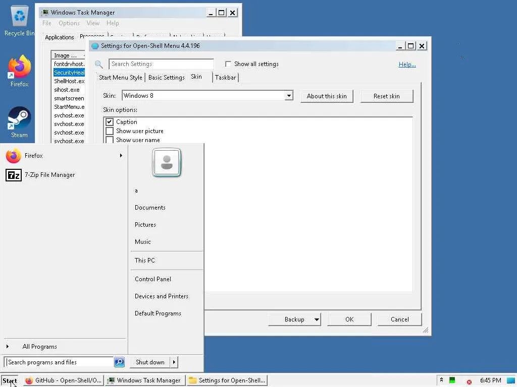517x387 pixels.
Task: Open the Skin dropdown showing Windows 8
Action: pos(289,96)
